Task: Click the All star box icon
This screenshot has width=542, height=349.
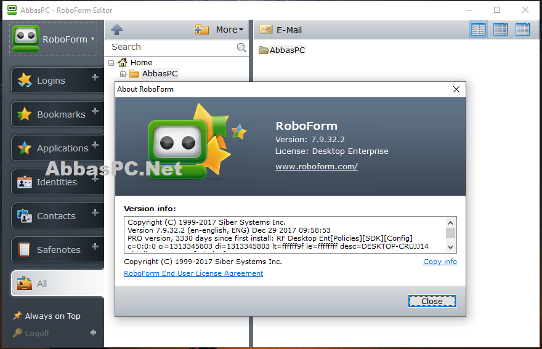Action: 25,283
